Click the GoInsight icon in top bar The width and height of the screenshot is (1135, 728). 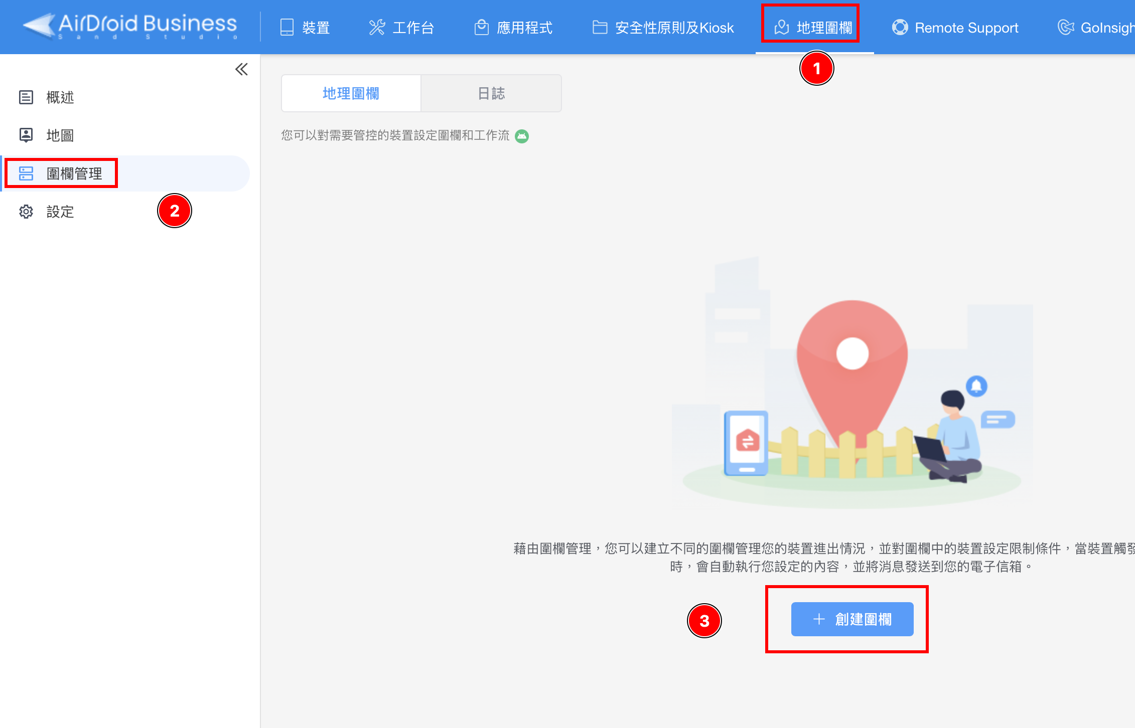tap(1066, 27)
